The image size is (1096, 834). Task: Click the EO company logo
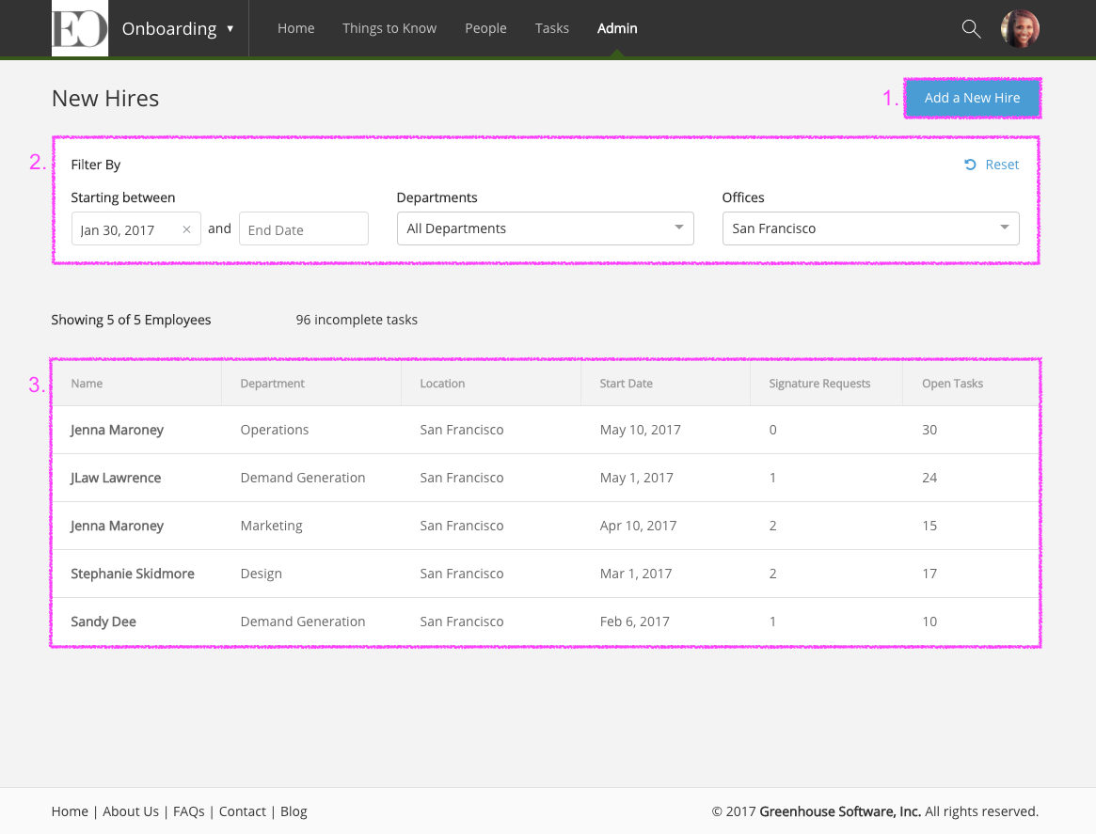[80, 28]
